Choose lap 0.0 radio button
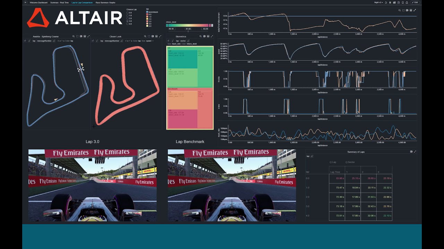The width and height of the screenshot is (444, 249). 128,13
